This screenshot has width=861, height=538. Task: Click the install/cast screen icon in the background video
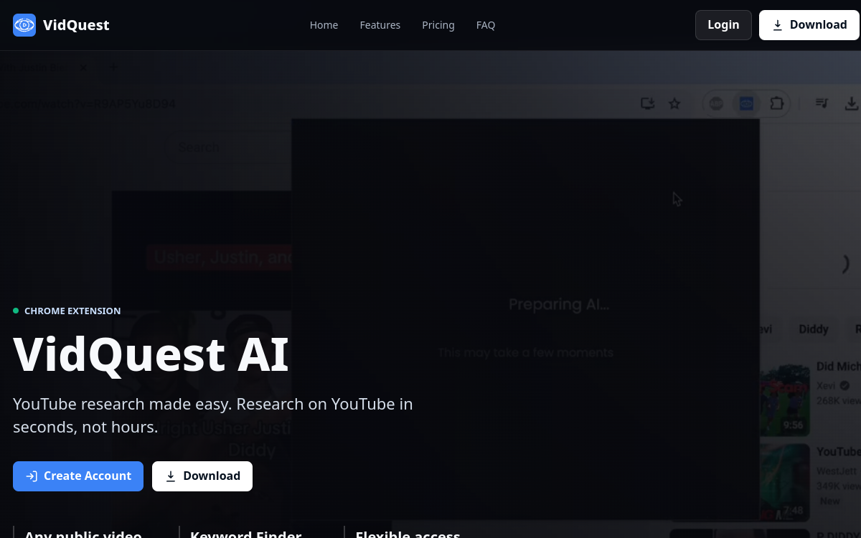(x=648, y=104)
